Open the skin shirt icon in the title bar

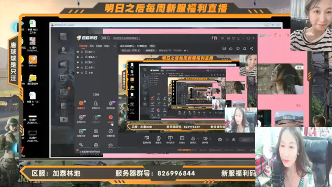(x=233, y=38)
